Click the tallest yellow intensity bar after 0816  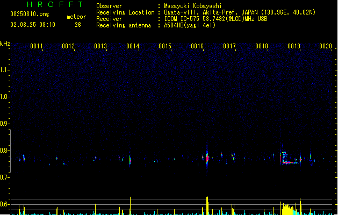coord(207,205)
